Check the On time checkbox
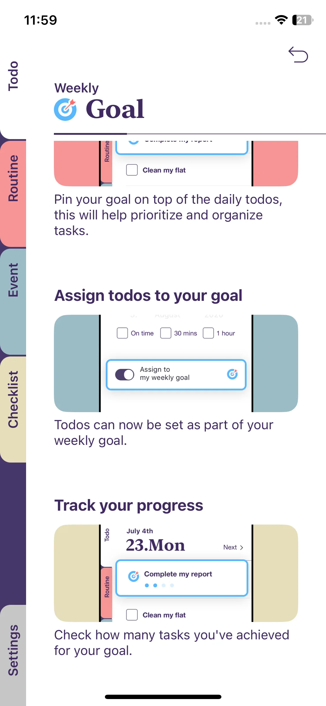This screenshot has width=326, height=706. [x=122, y=333]
